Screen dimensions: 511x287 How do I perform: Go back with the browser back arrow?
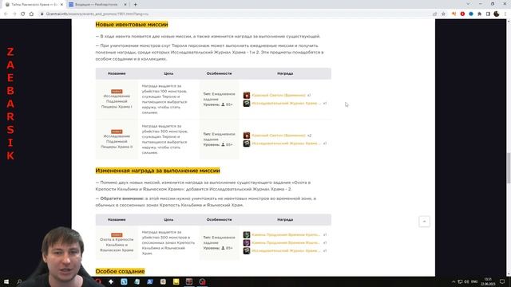[x=6, y=14]
